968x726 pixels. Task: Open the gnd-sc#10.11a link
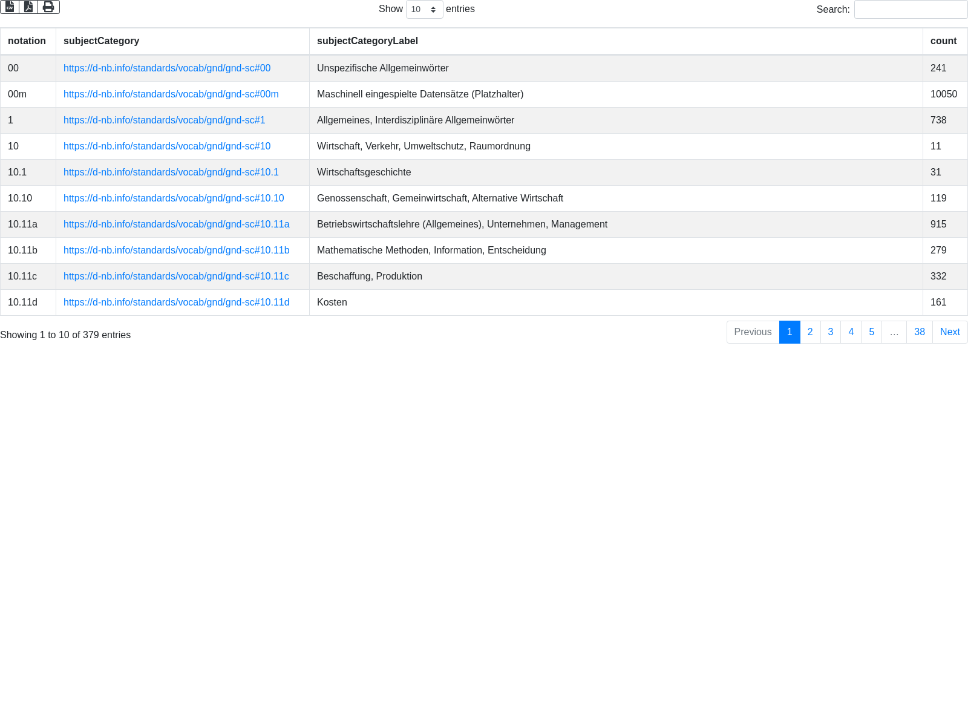(176, 224)
